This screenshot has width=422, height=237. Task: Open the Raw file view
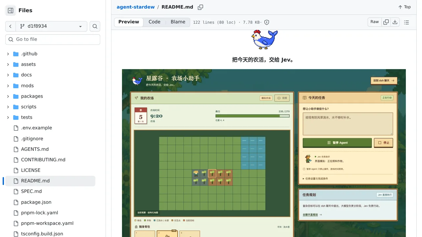(x=375, y=22)
